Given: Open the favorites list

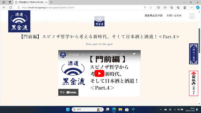Looking at the screenshot, I should point(165,8).
